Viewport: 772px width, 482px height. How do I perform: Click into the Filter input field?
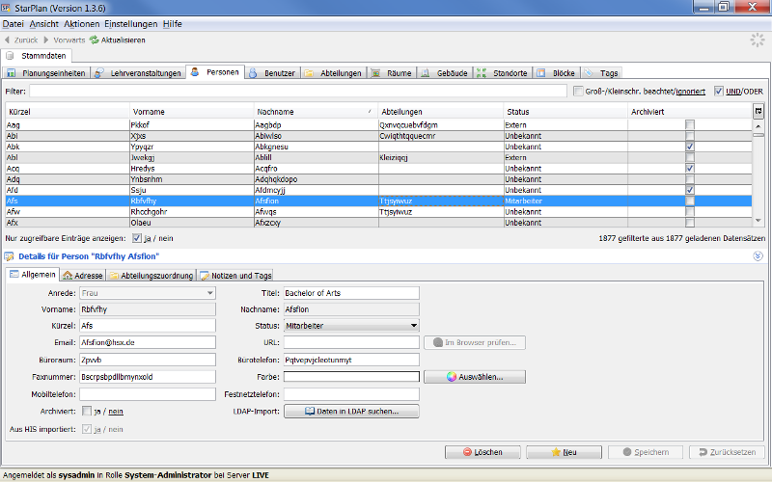coord(298,91)
